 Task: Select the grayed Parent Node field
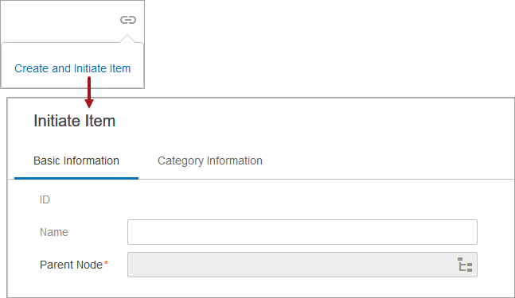coord(302,265)
